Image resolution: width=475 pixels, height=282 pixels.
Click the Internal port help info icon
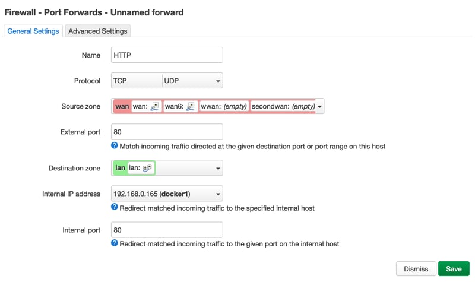115,243
